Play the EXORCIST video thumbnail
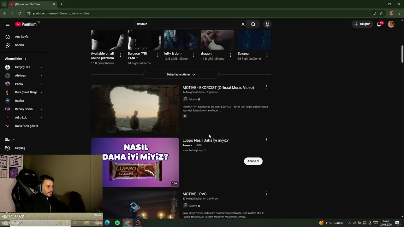This screenshot has width=404, height=227. [x=135, y=109]
